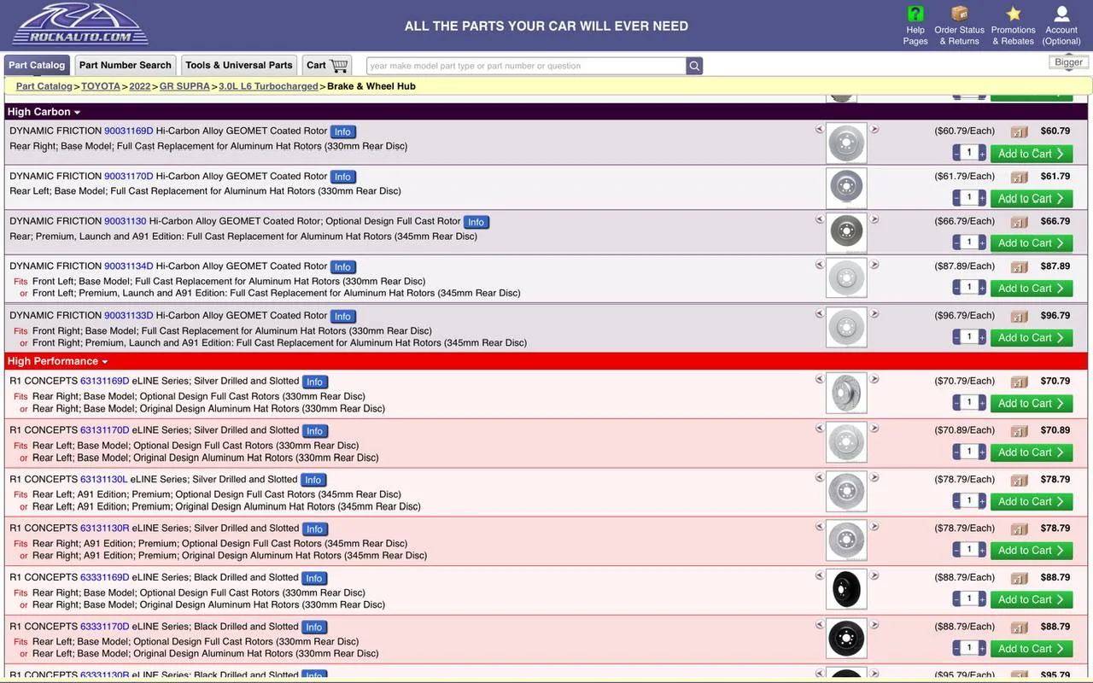Show previous image for part 63131169D

tap(820, 380)
